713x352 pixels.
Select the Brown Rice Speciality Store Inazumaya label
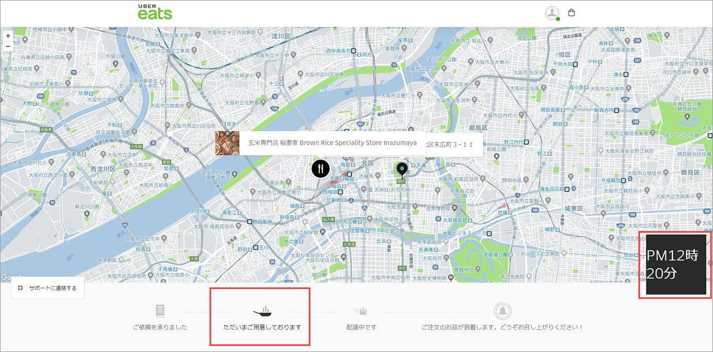coord(332,143)
